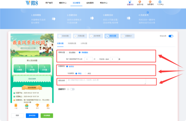
Task: Open 报名 icon in phone preview
Action: tap(48, 105)
